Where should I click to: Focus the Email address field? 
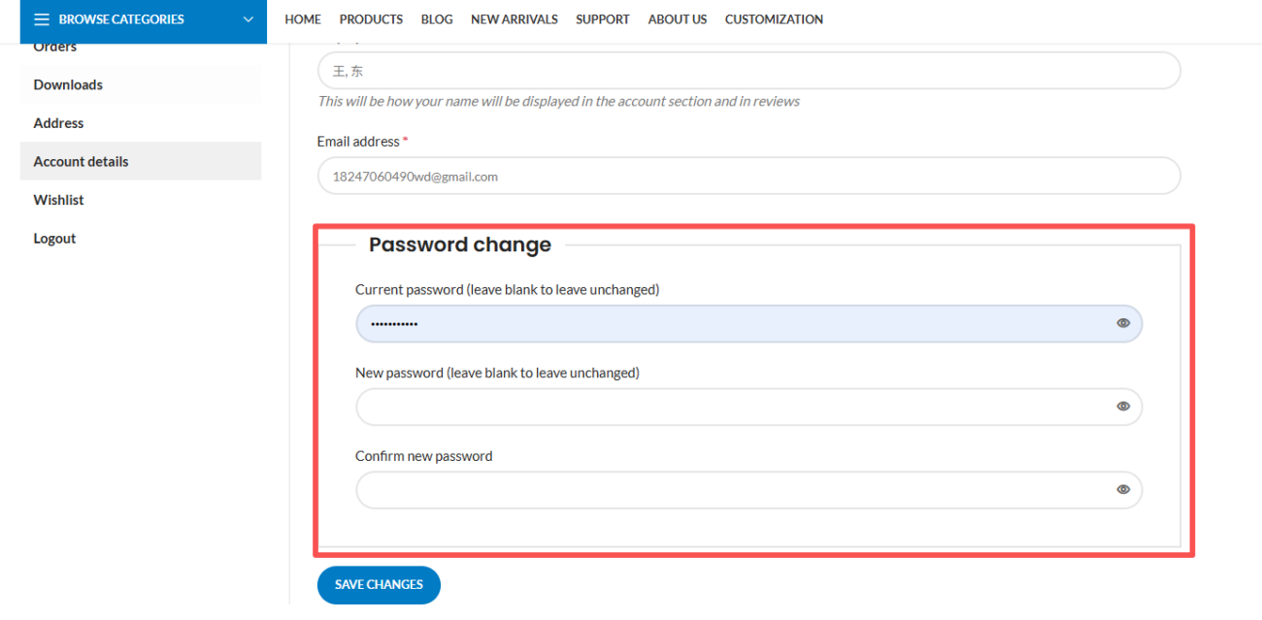747,176
